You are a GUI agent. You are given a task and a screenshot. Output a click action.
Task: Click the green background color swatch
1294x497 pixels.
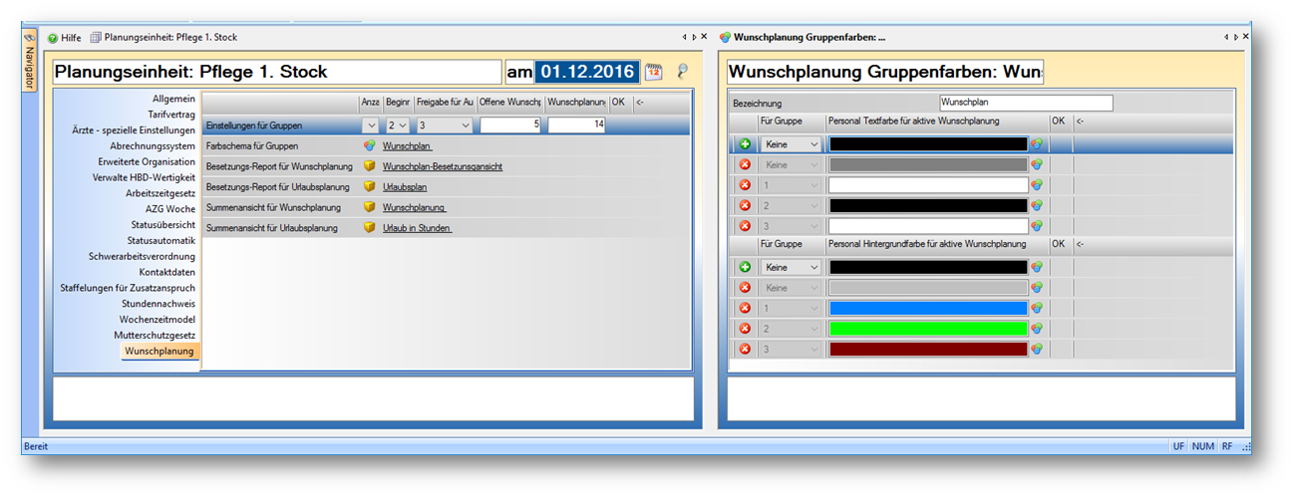point(927,329)
